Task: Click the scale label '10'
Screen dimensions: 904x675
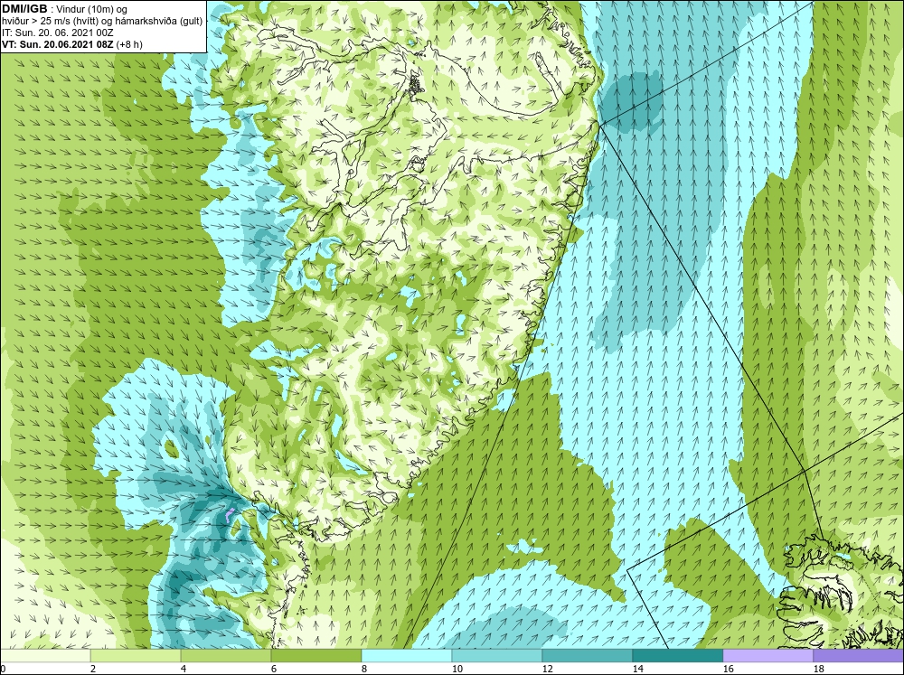Action: point(457,669)
